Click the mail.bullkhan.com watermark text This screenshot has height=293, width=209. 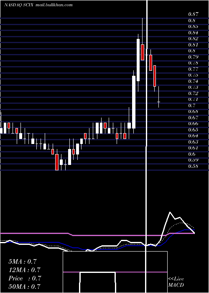click(x=54, y=5)
